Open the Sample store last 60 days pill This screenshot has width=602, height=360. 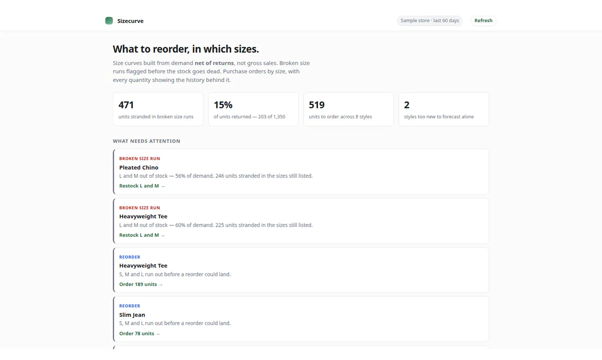429,20
